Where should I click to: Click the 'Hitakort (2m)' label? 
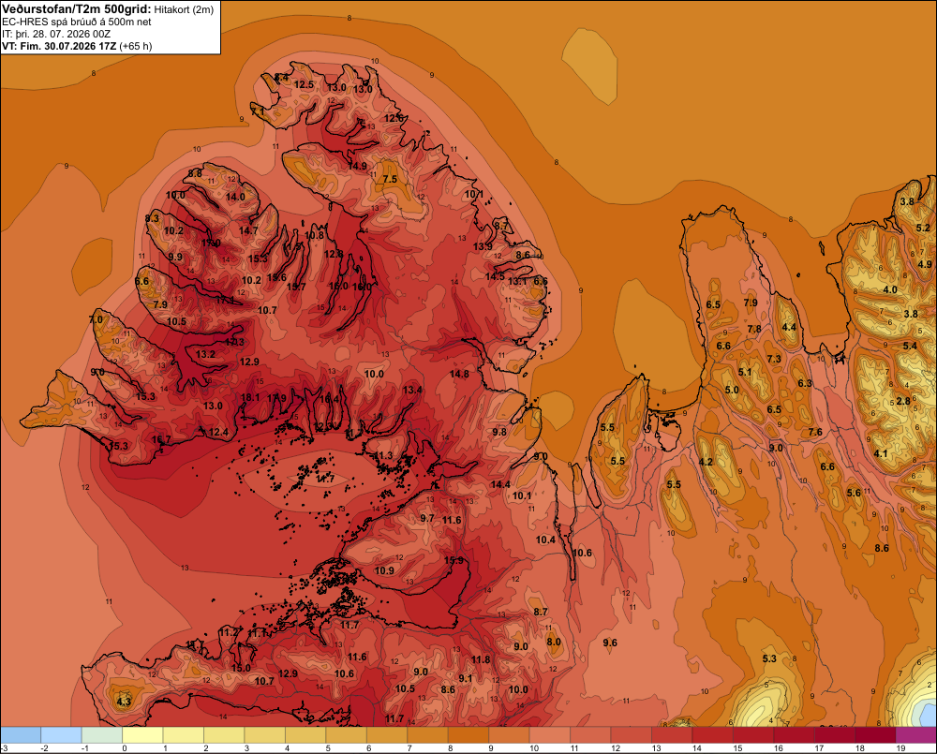click(x=184, y=9)
